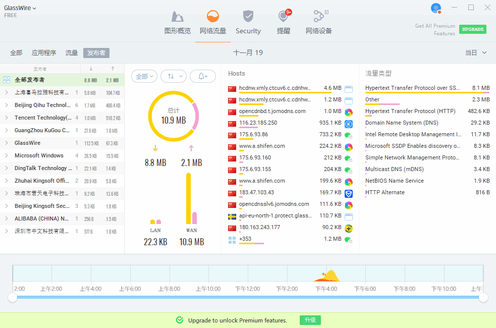
Task: Open the 网络设备 network devices icon
Action: (x=318, y=17)
